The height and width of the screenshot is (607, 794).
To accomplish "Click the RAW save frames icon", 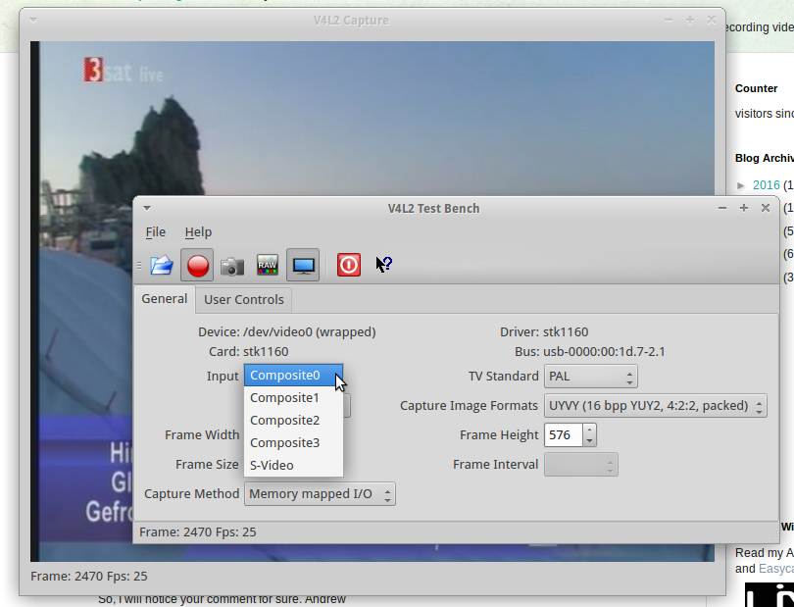I will 268,265.
